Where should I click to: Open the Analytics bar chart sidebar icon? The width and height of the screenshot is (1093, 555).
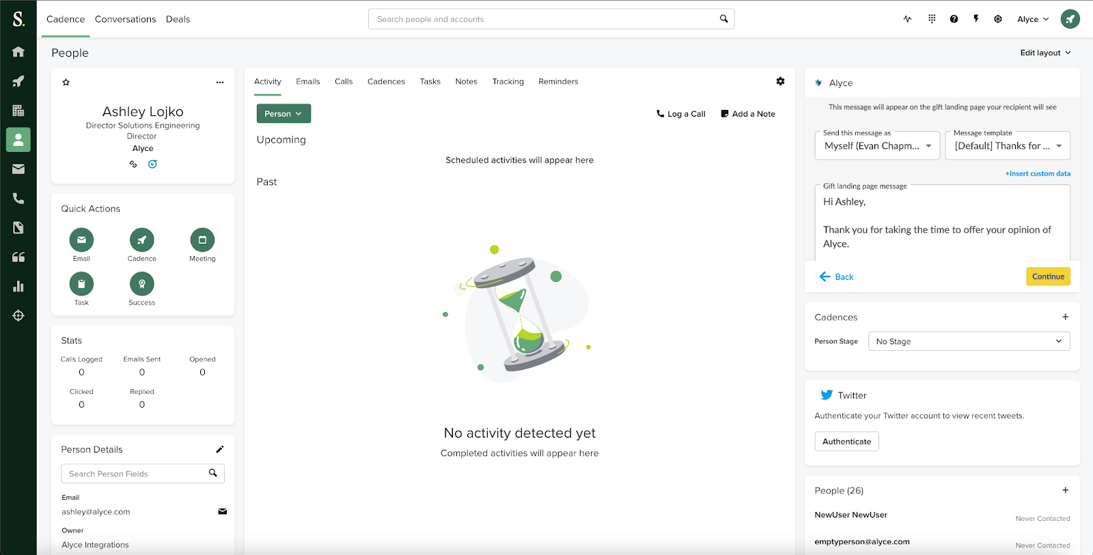click(18, 286)
